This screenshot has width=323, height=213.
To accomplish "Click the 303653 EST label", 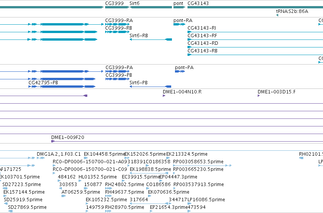I will [68, 185].
